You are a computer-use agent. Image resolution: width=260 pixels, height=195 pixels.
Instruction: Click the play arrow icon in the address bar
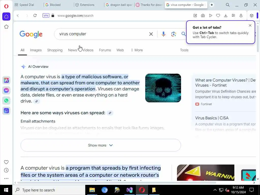pos(210,15)
